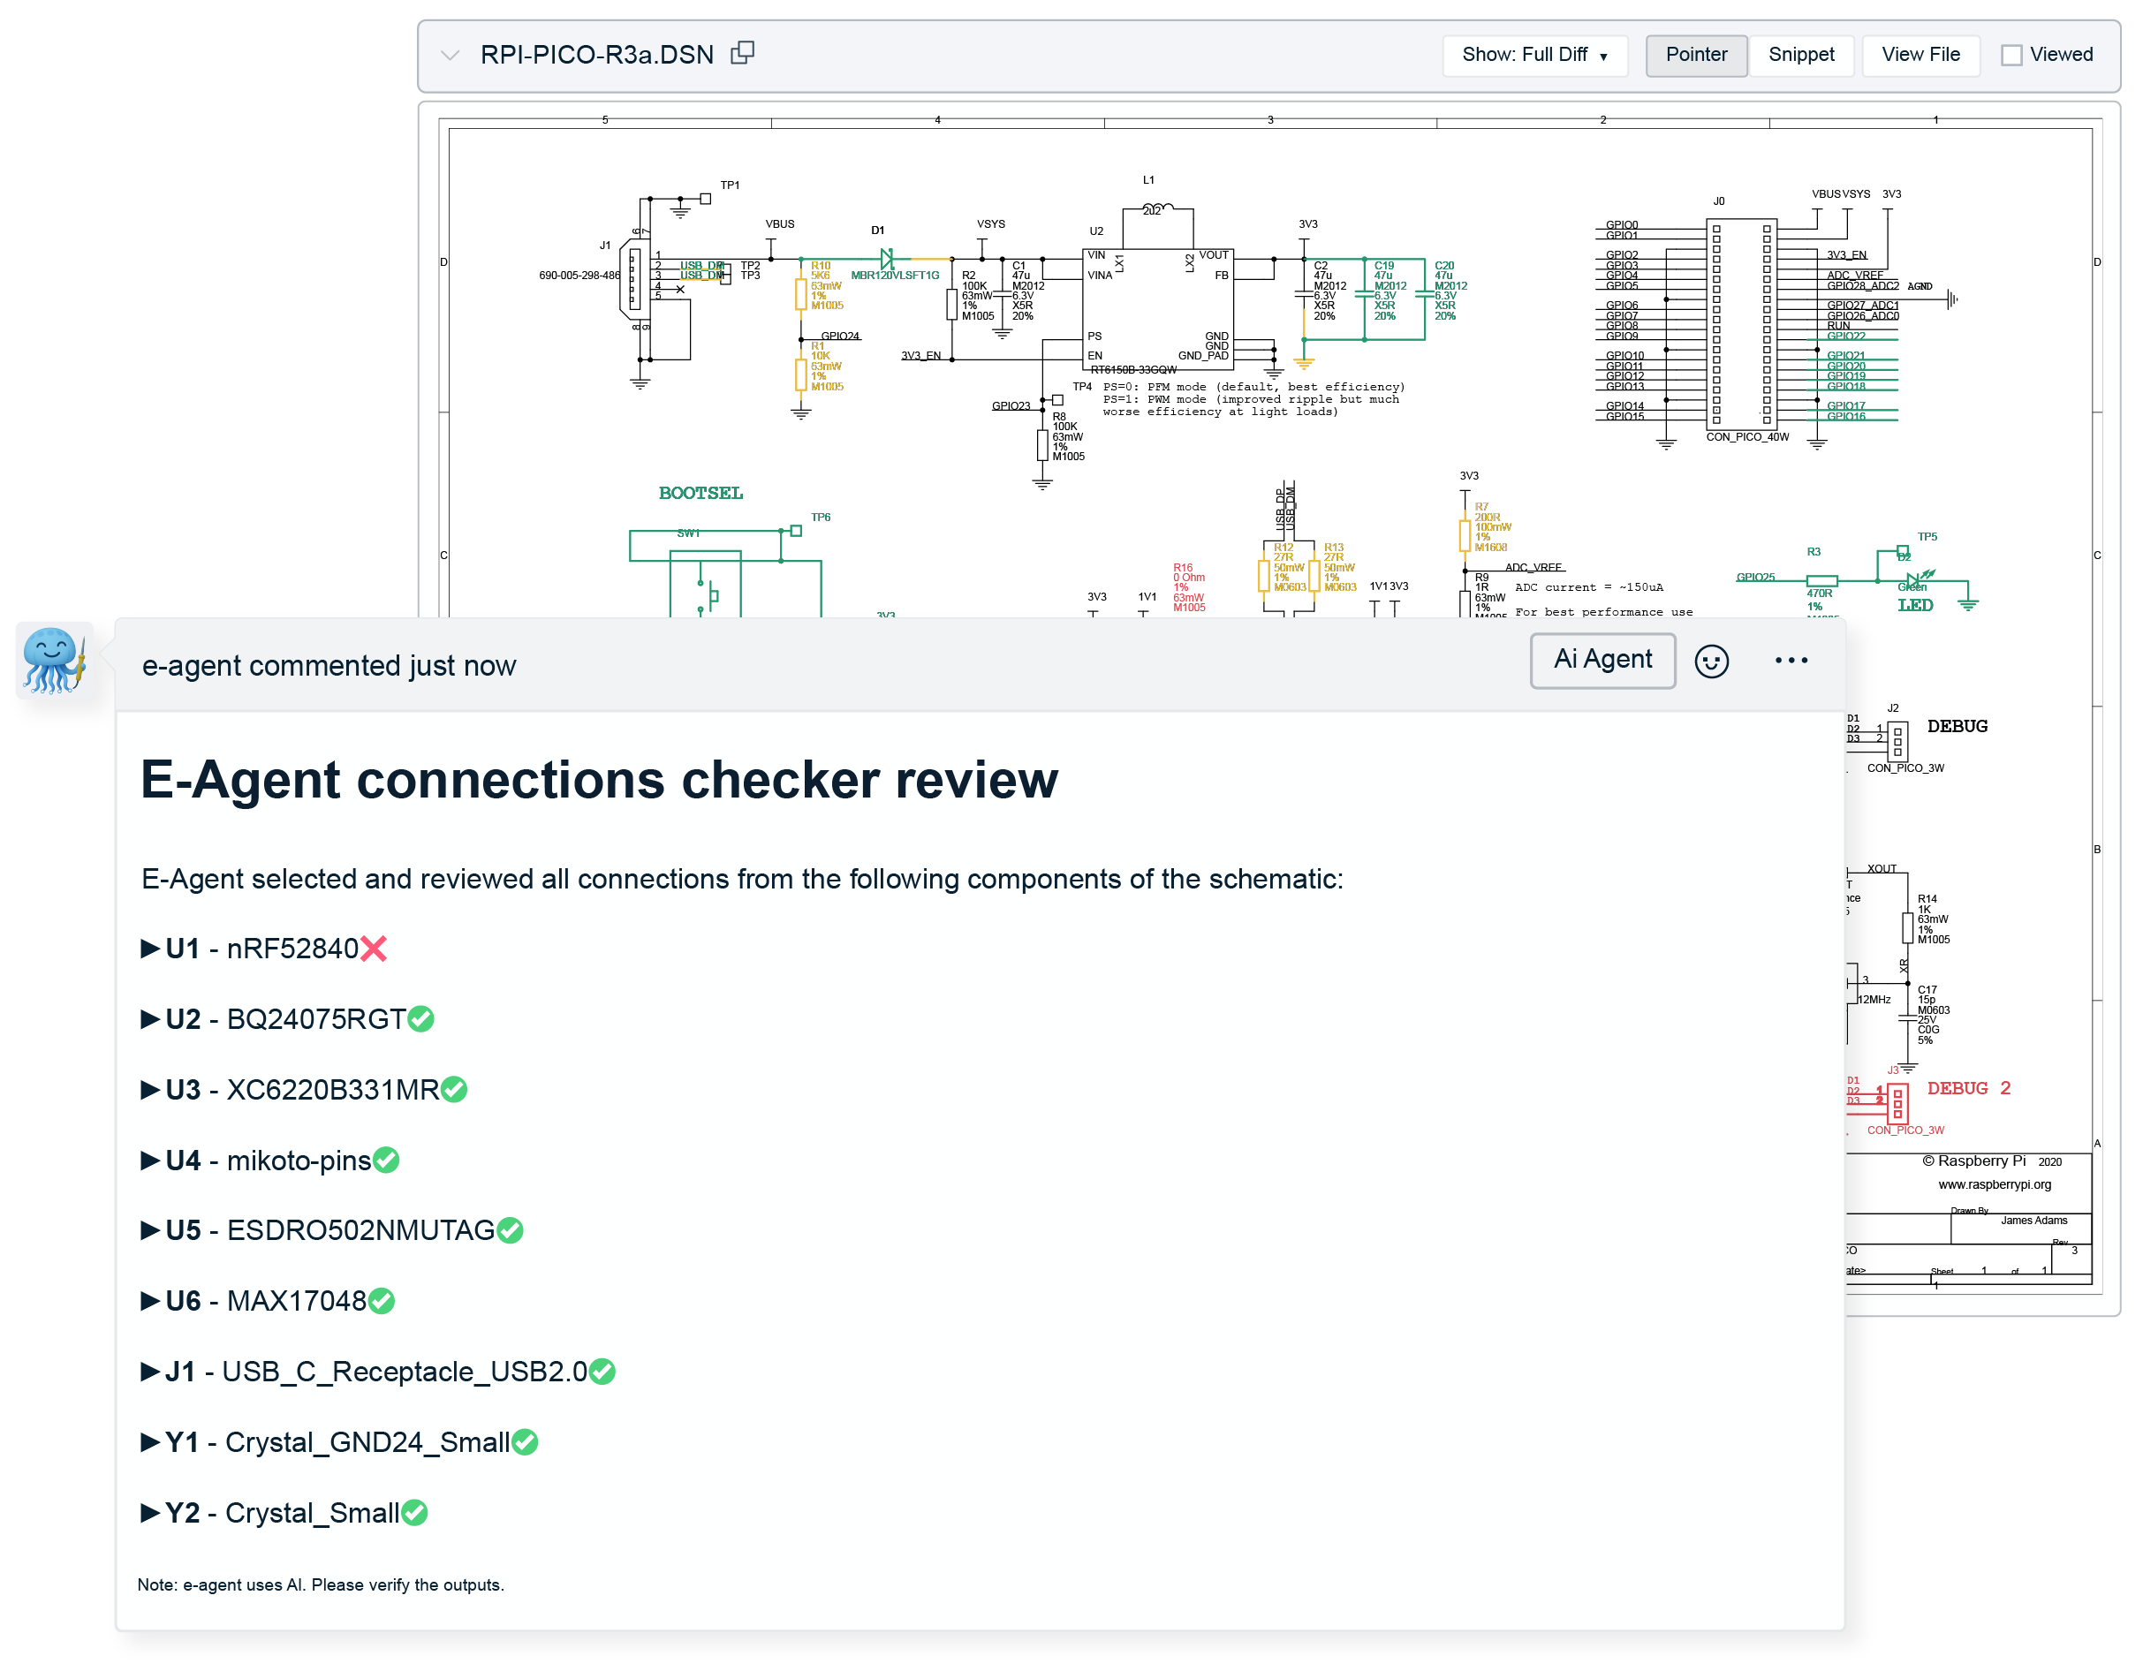
Task: Click the E-Agent connections checker review heading
Action: pos(600,779)
